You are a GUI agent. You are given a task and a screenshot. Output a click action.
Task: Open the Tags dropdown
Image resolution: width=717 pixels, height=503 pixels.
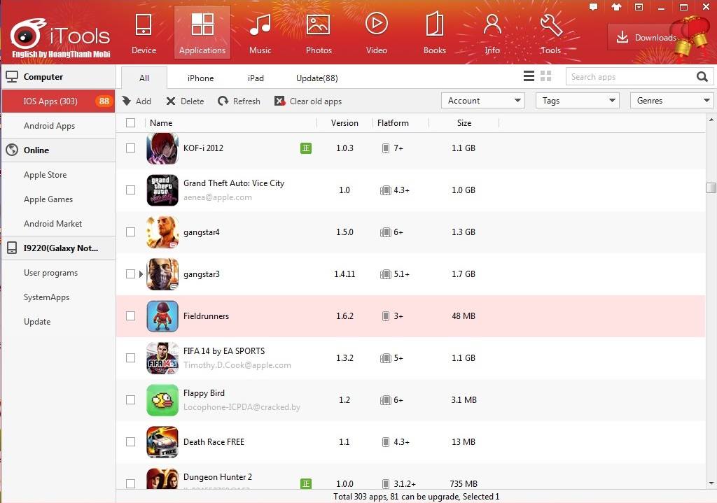point(577,101)
